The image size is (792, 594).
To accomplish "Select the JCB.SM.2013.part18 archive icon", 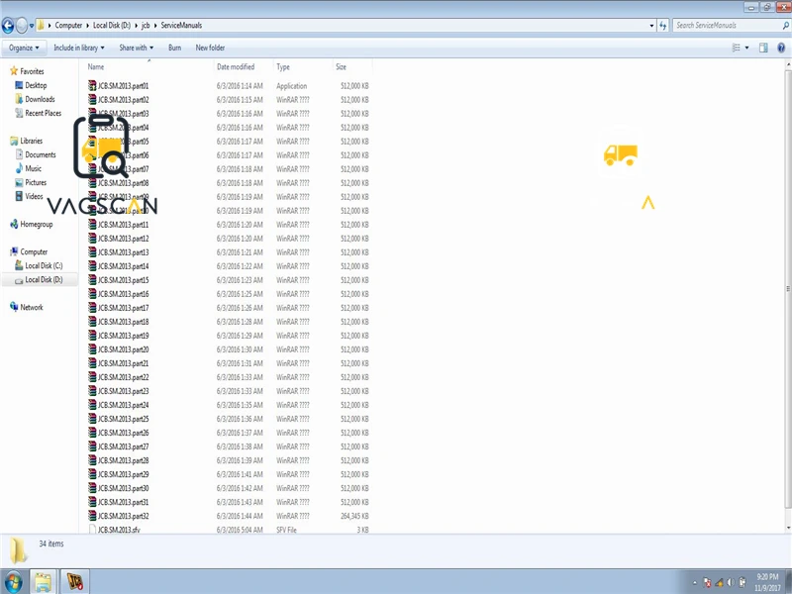I will coord(92,321).
